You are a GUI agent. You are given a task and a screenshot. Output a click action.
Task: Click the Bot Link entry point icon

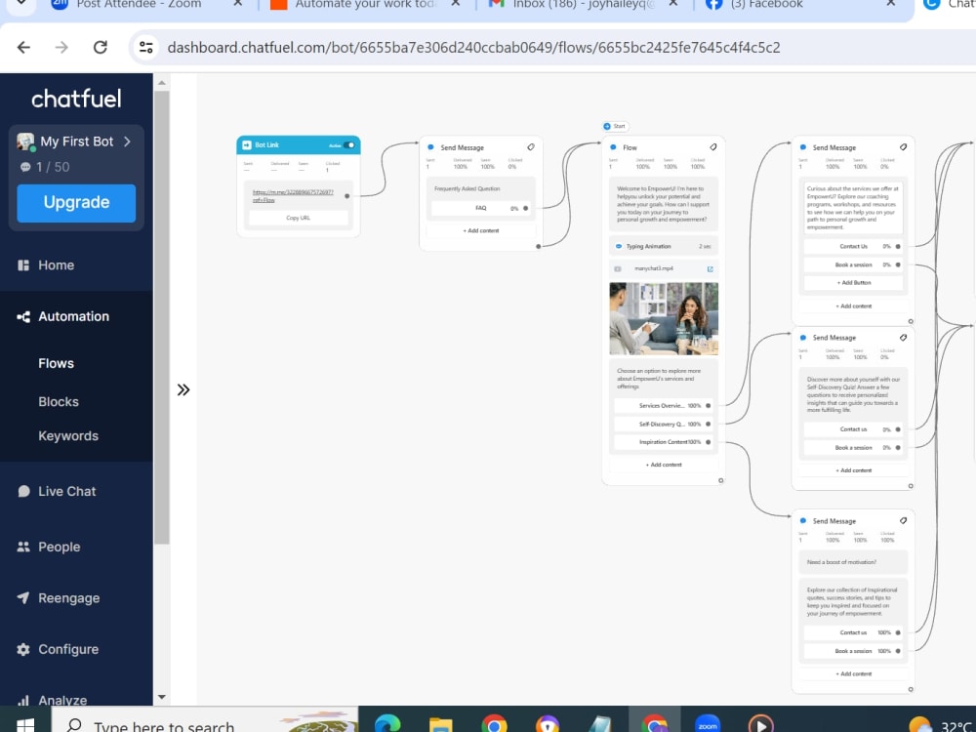[247, 145]
